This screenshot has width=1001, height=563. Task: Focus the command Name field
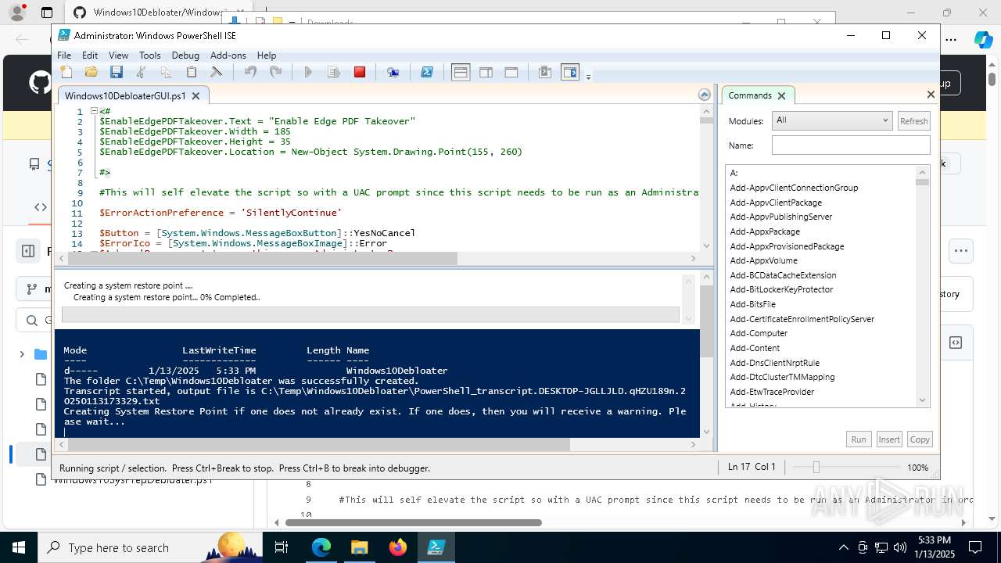click(851, 145)
